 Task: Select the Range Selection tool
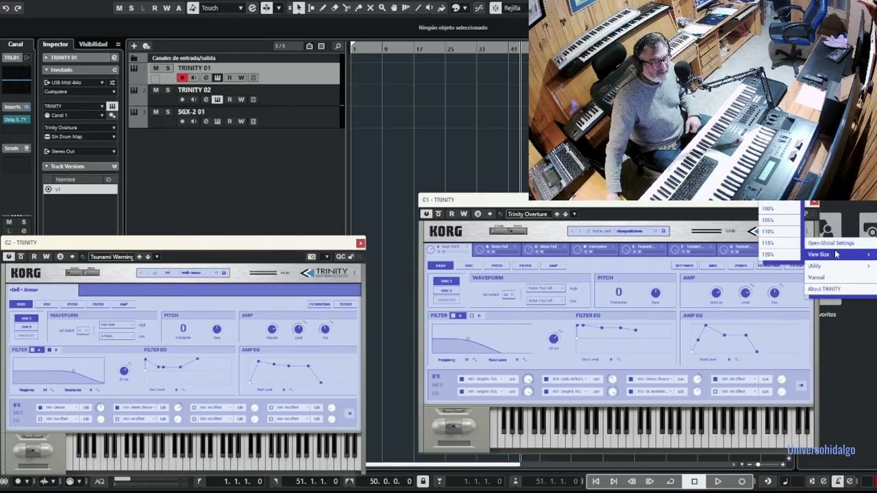[x=310, y=8]
